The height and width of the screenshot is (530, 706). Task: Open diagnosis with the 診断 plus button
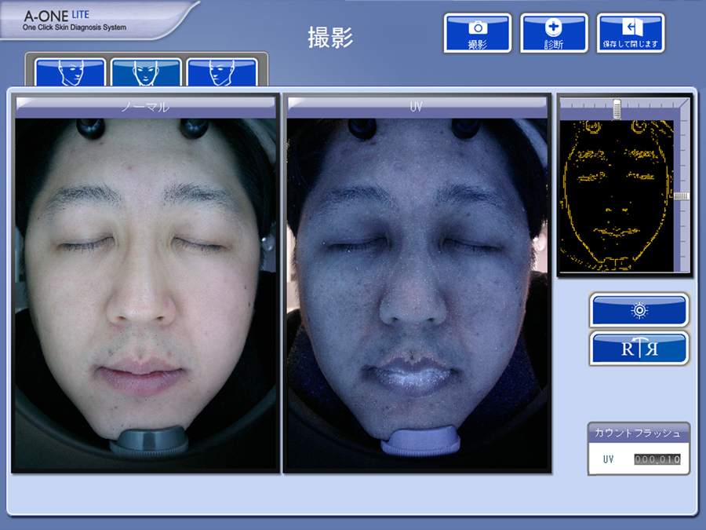coord(554,33)
